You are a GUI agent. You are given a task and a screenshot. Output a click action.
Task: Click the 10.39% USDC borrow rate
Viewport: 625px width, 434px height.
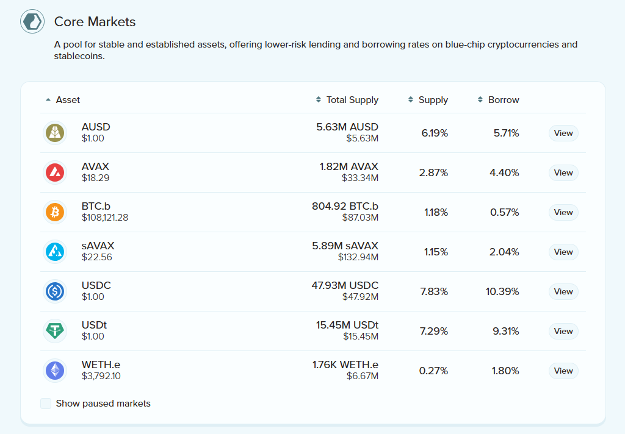502,291
